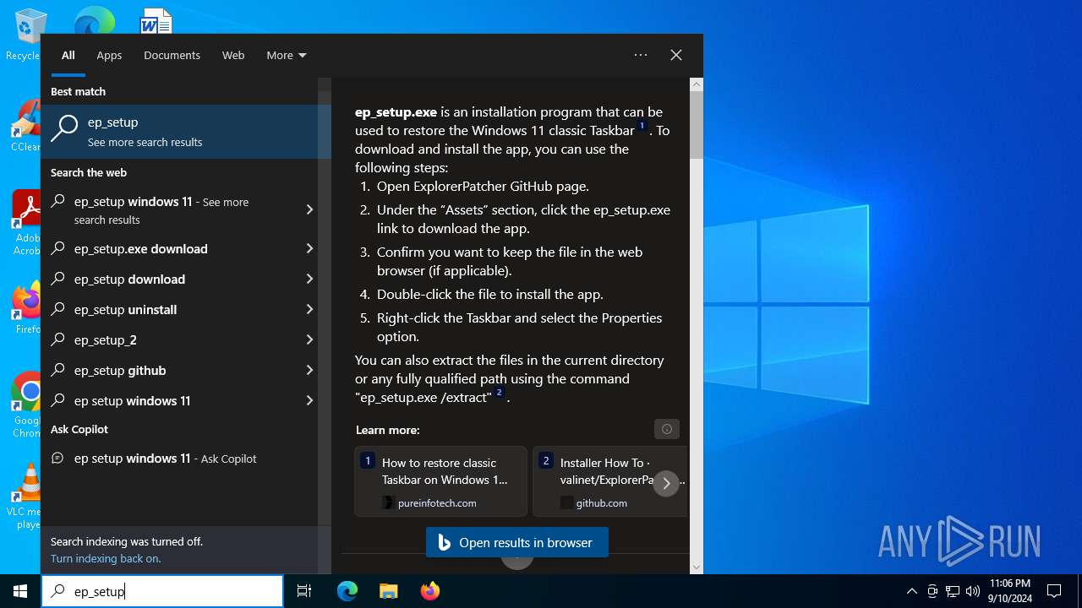This screenshot has height=608, width=1082.
Task: Click the preview pane scroll-up arrow
Action: coord(697,84)
